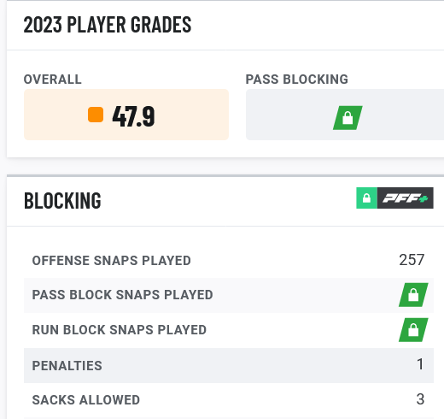Open the Overall grade card
Image resolution: width=444 pixels, height=419 pixels.
point(126,115)
